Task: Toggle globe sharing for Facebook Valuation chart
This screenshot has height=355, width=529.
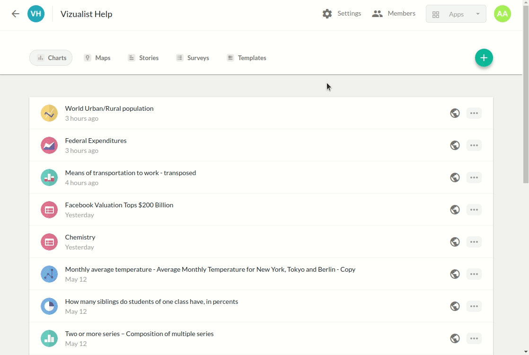Action: pyautogui.click(x=455, y=210)
